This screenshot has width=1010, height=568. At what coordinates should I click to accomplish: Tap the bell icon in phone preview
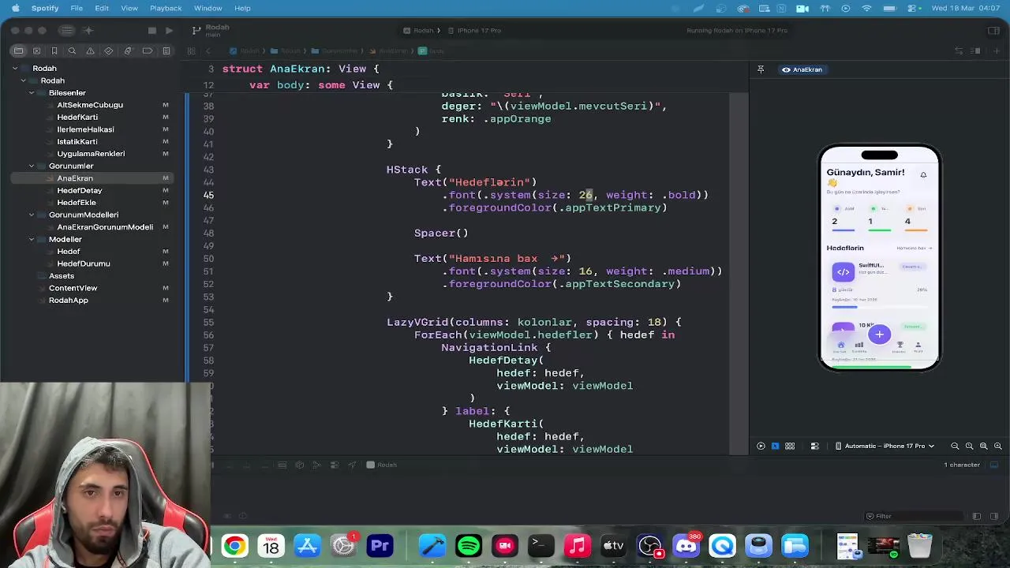(923, 174)
